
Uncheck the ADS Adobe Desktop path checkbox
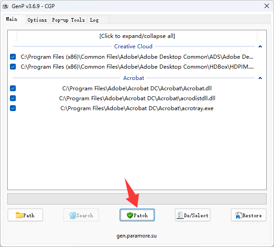pos(13,56)
